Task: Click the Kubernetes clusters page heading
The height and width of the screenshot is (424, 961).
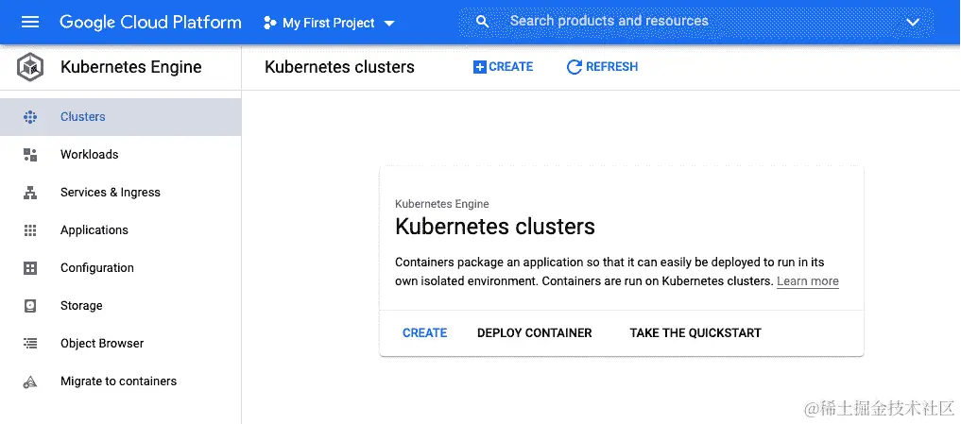Action: pyautogui.click(x=339, y=67)
